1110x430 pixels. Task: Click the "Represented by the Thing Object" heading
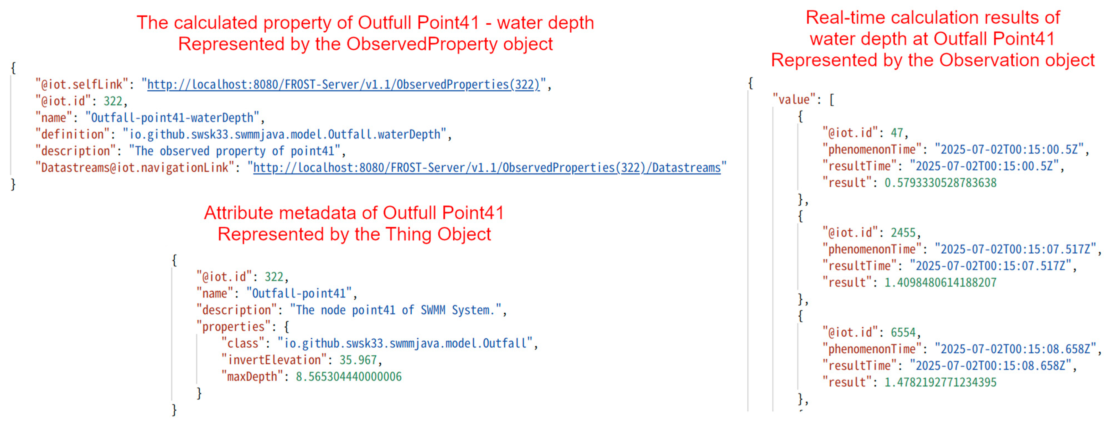click(x=354, y=234)
